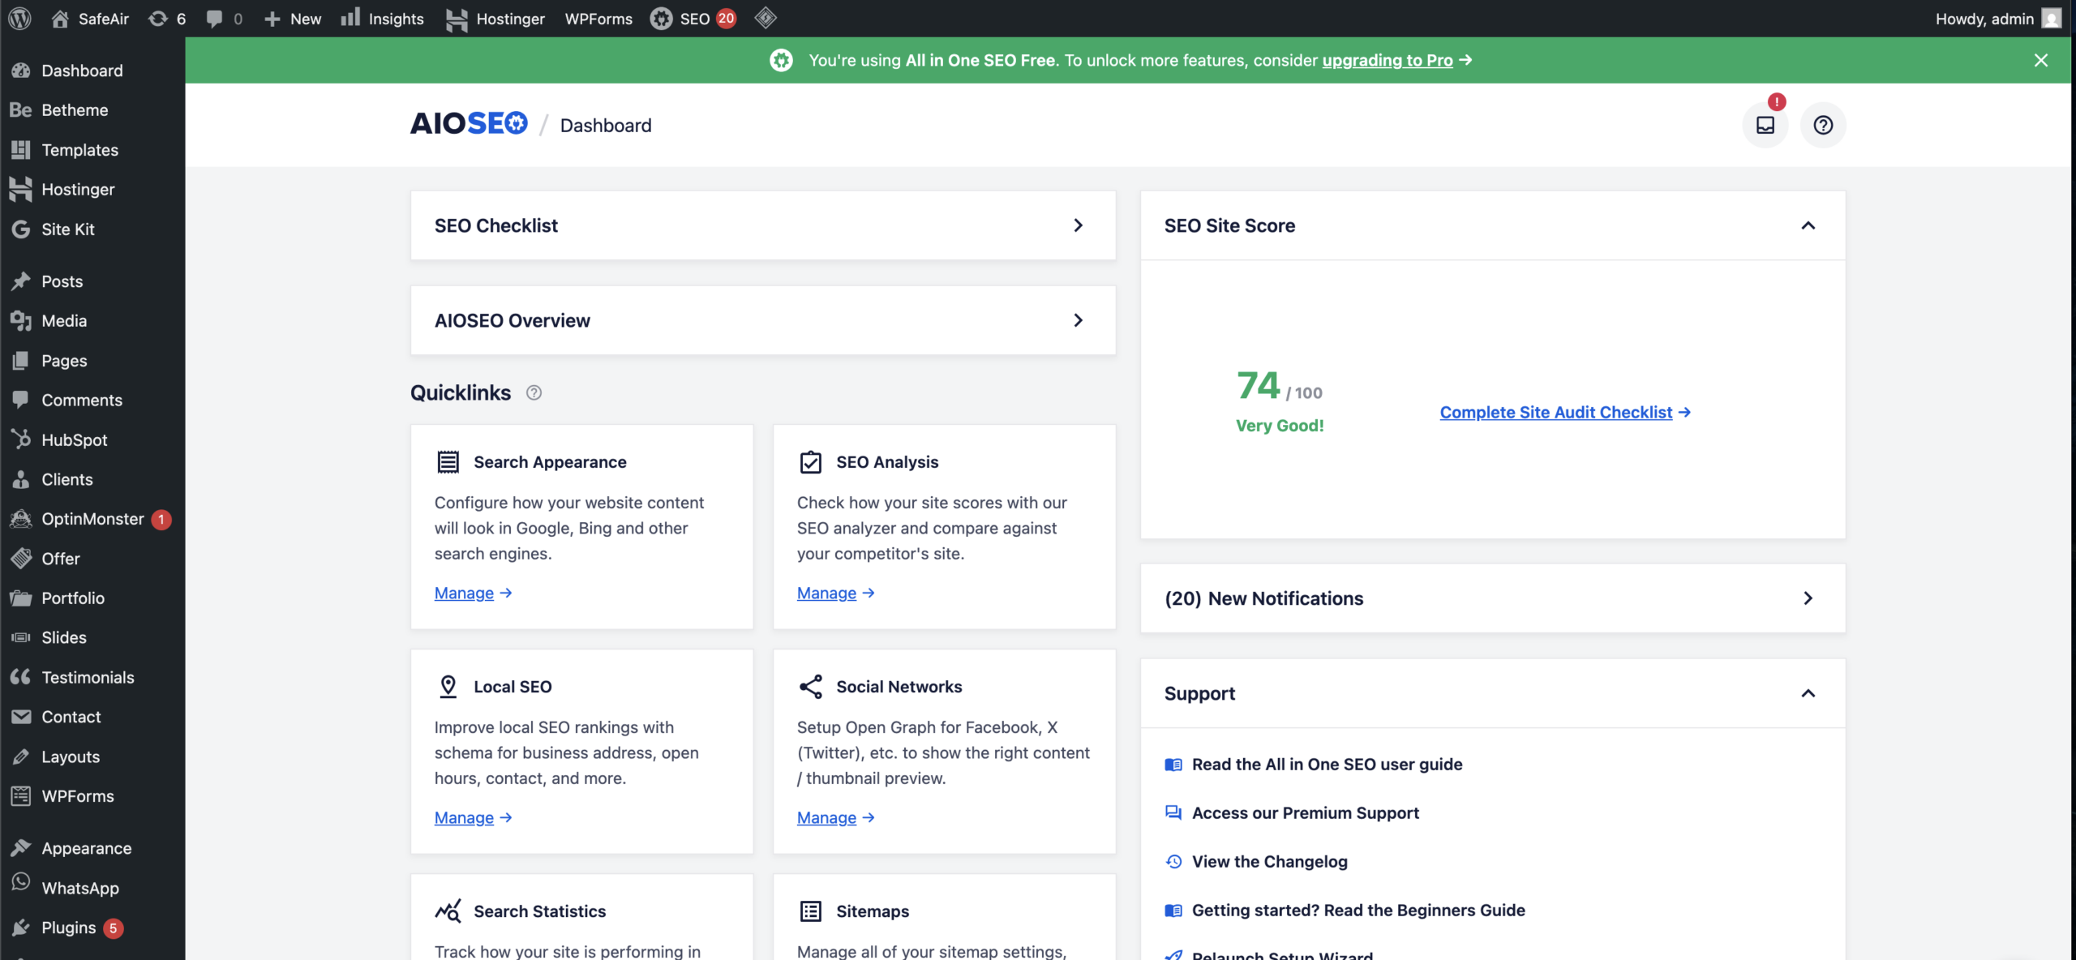Click the Hostinger icon in admin bar
Image resolution: width=2076 pixels, height=960 pixels.
click(x=457, y=19)
